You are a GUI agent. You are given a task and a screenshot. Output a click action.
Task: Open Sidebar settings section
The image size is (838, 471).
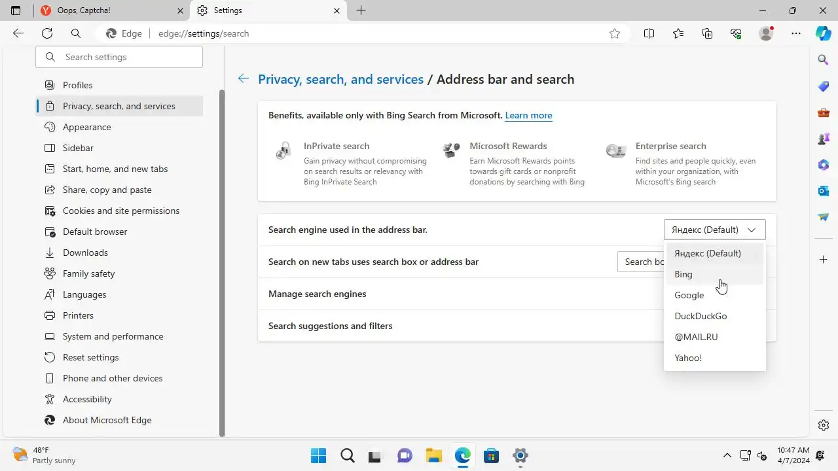coord(119,148)
